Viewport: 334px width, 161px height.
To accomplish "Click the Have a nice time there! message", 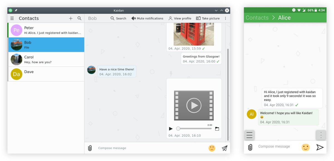I will pyautogui.click(x=117, y=71).
